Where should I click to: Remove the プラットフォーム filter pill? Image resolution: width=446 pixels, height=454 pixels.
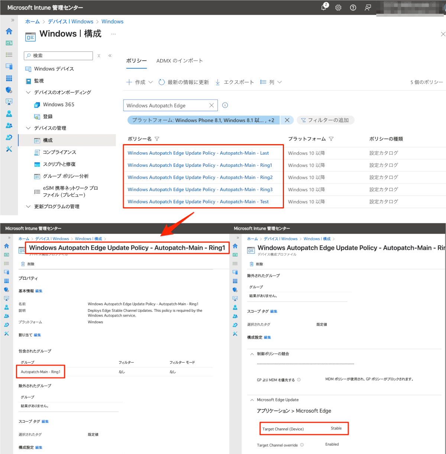click(287, 120)
